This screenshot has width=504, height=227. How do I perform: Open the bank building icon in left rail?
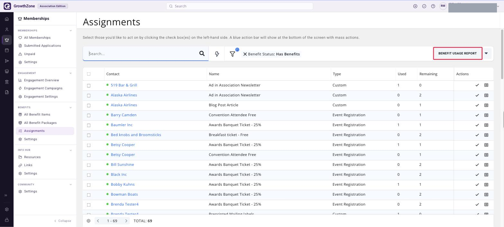point(7,82)
